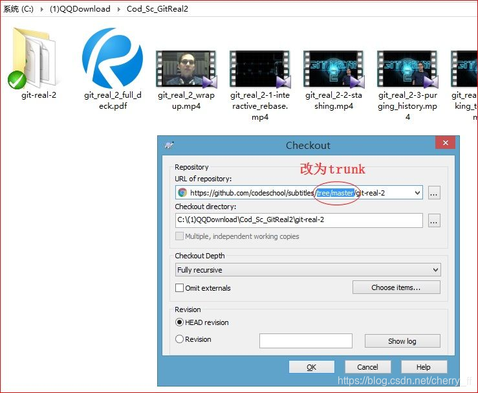Click into the URL of repository field
This screenshot has width=478, height=393.
pos(299,192)
